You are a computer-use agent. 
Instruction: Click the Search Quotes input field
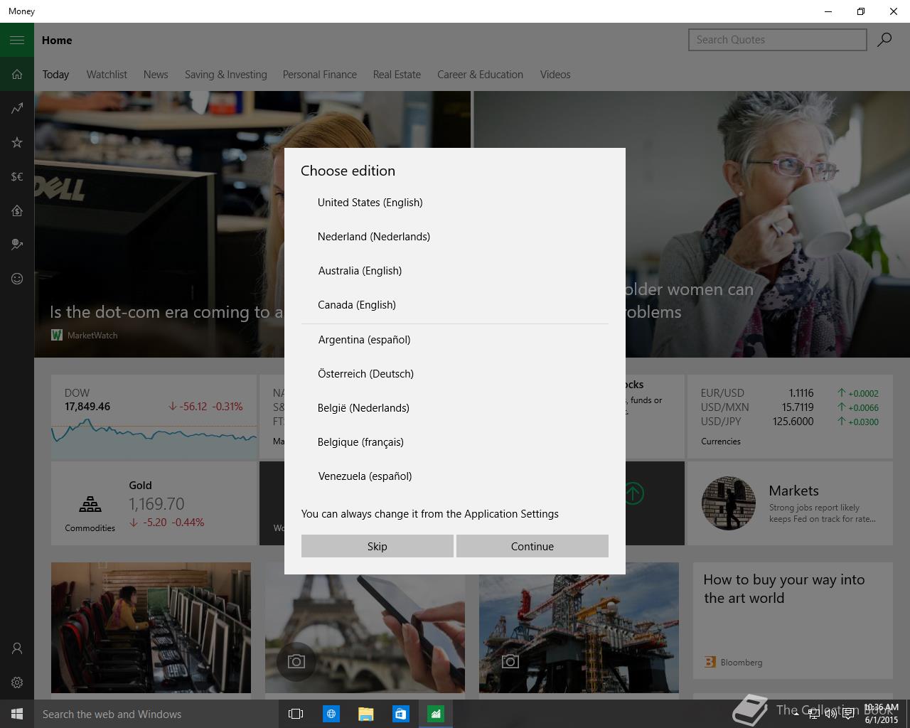click(778, 40)
